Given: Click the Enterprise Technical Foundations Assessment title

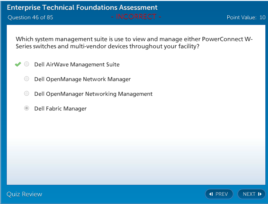Looking at the screenshot, I should (x=83, y=8).
